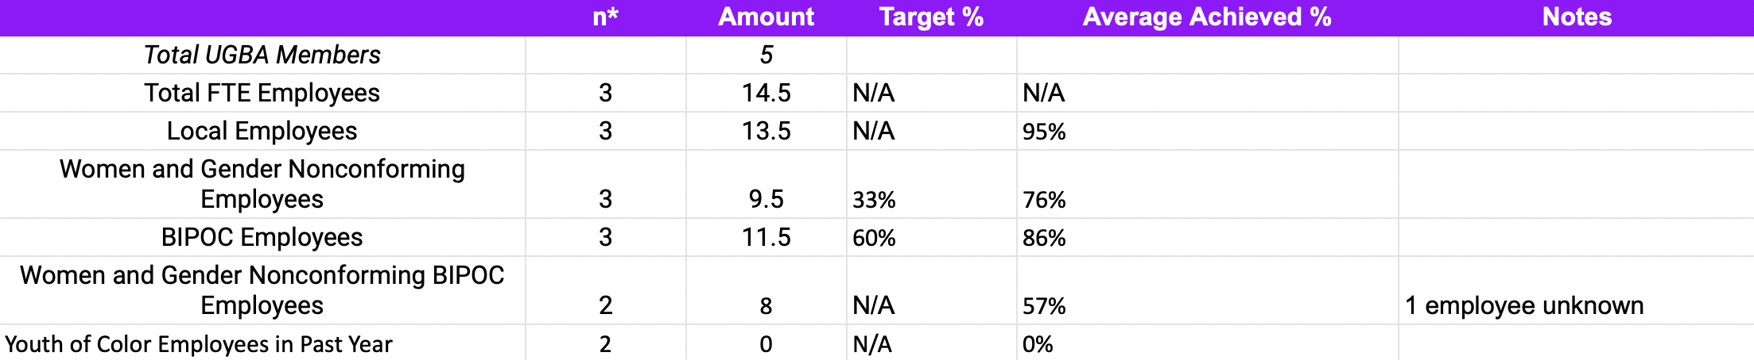
Task: Select the "Notes" header cell
Action: coord(1576,17)
